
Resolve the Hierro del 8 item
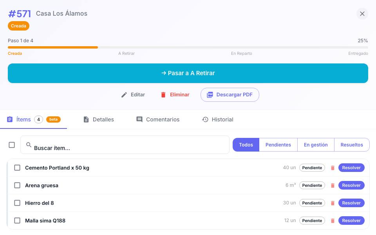[351, 203]
